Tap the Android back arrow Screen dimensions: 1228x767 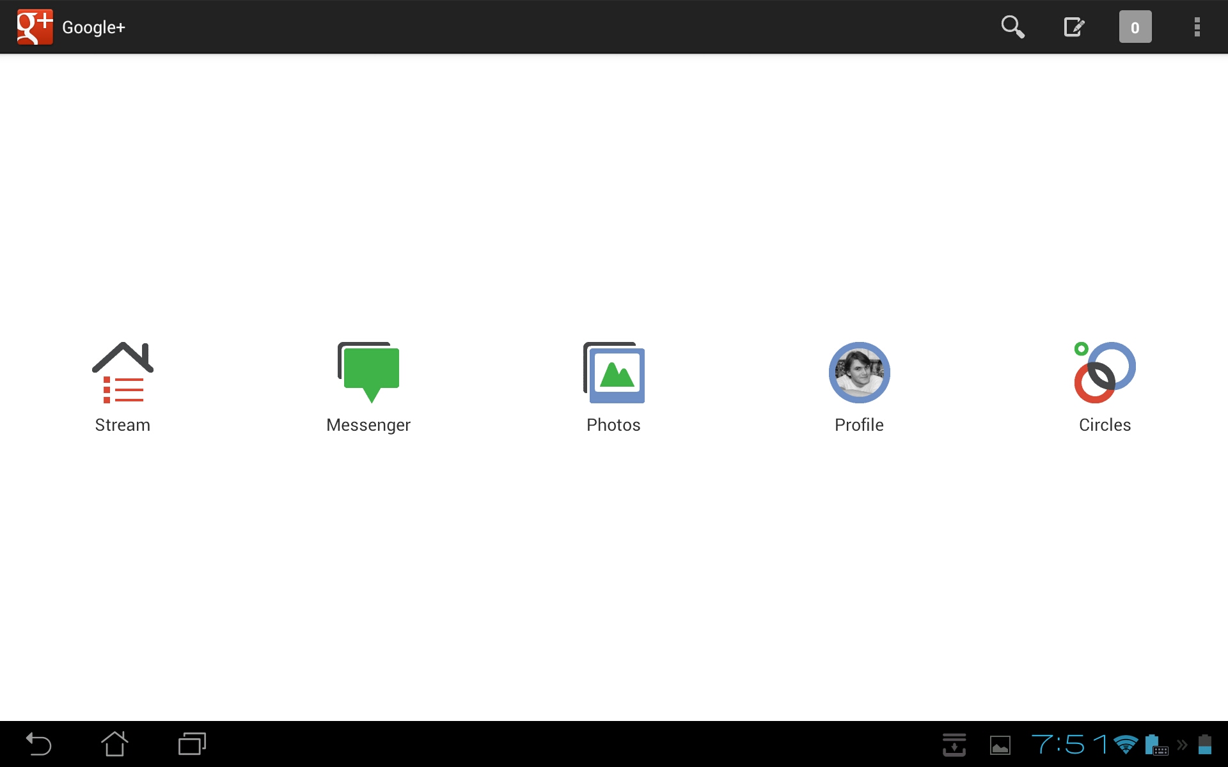pos(38,744)
